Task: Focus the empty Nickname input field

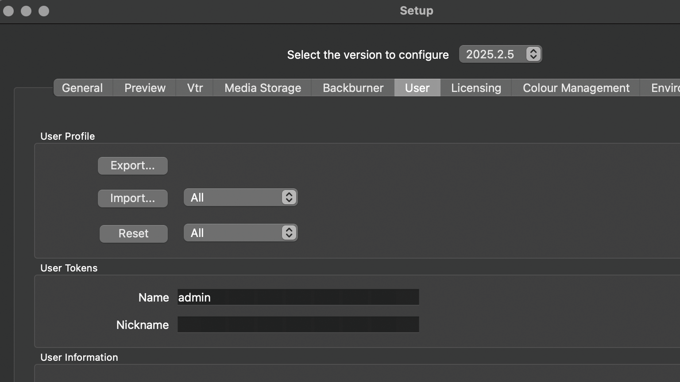Action: pos(298,325)
